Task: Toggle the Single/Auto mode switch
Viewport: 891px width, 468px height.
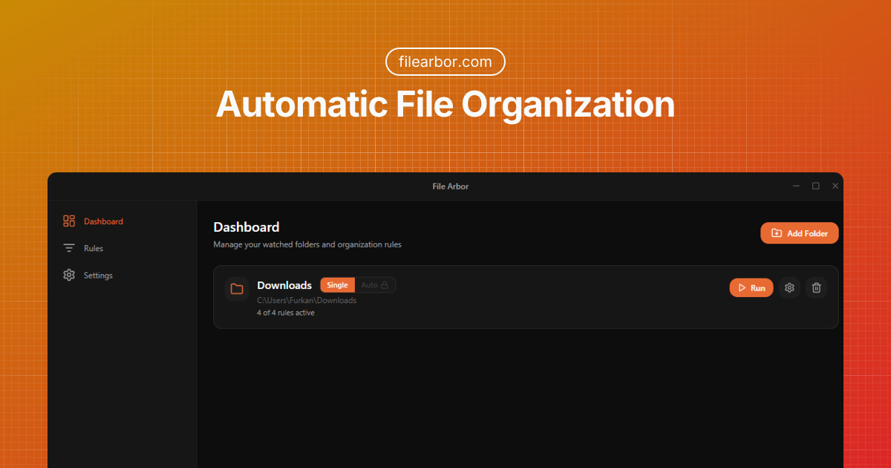Action: (358, 285)
